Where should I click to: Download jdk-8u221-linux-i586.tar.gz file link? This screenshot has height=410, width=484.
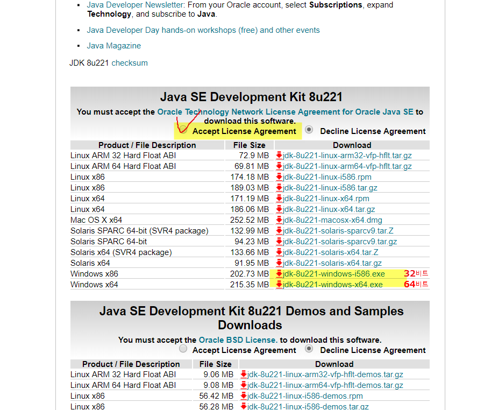pos(330,188)
